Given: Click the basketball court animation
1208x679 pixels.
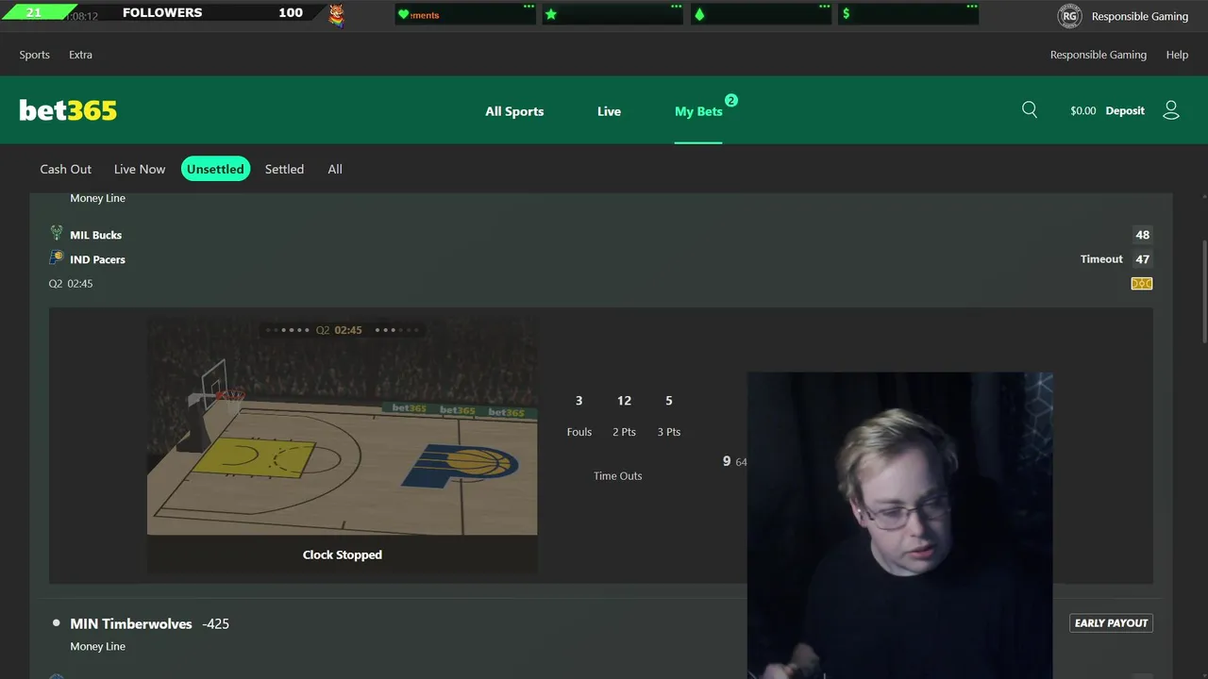Looking at the screenshot, I should pyautogui.click(x=342, y=425).
